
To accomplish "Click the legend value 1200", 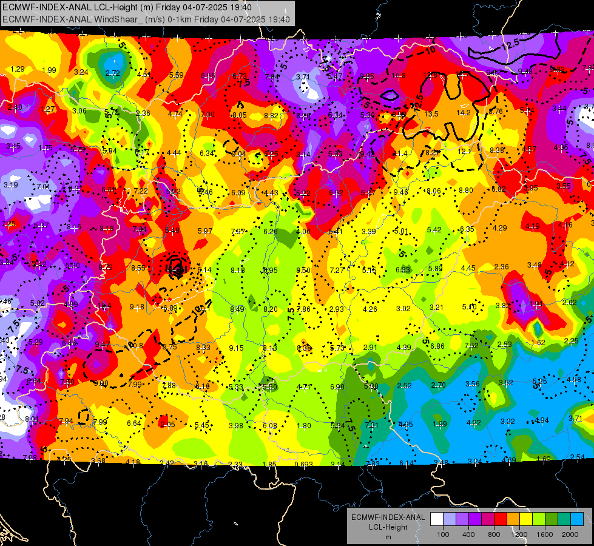I will coord(519,534).
